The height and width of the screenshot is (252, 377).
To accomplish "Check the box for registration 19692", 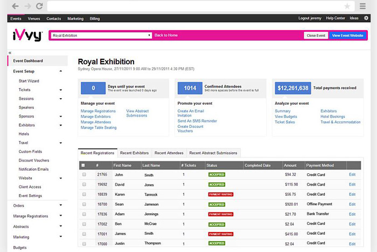I will point(84,185).
